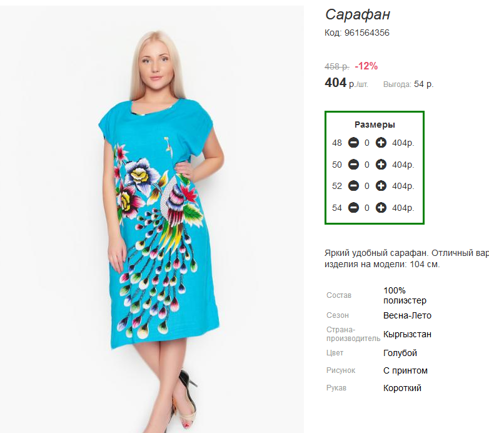489x433 pixels.
Task: Click the size 54 quantity value
Action: click(x=367, y=208)
